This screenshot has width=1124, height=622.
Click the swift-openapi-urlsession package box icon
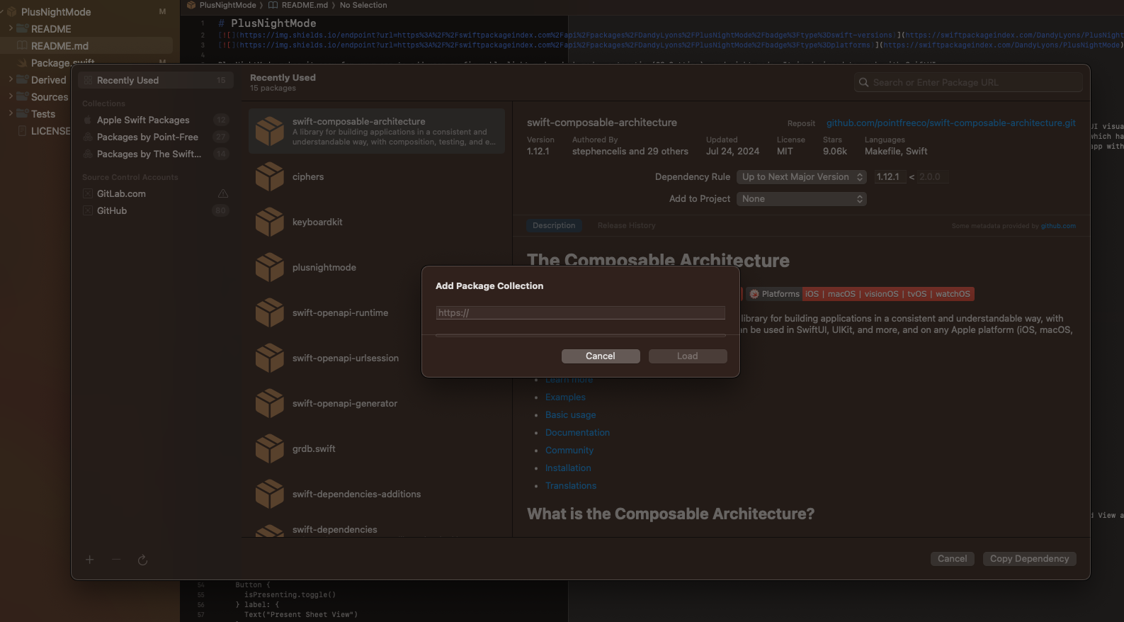270,358
